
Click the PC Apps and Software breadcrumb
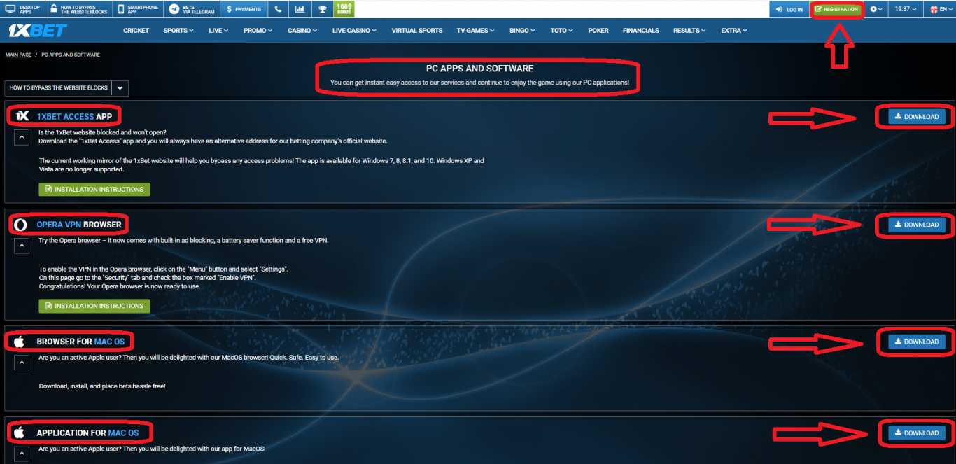[71, 55]
